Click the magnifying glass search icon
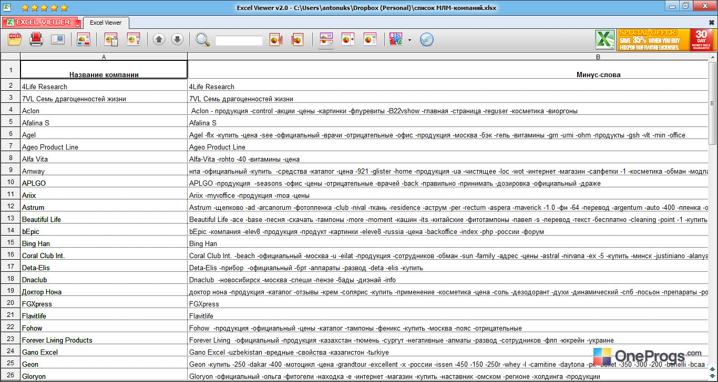Viewport: 718px width, 382px height. (202, 39)
